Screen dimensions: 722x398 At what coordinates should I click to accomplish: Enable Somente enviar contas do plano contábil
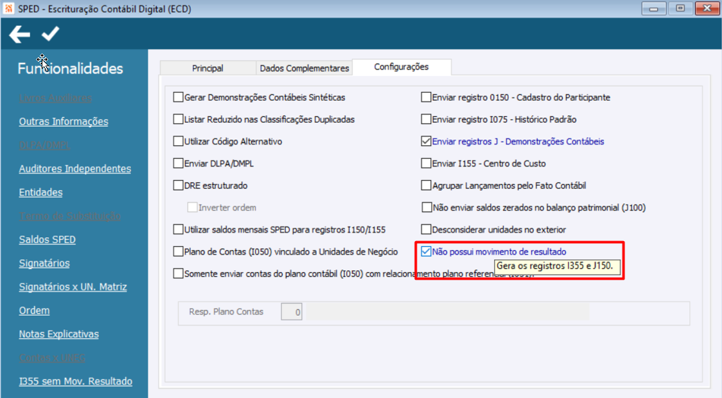(x=178, y=274)
